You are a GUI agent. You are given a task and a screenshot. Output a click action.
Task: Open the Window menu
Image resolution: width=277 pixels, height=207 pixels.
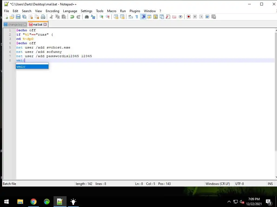[x=150, y=11]
